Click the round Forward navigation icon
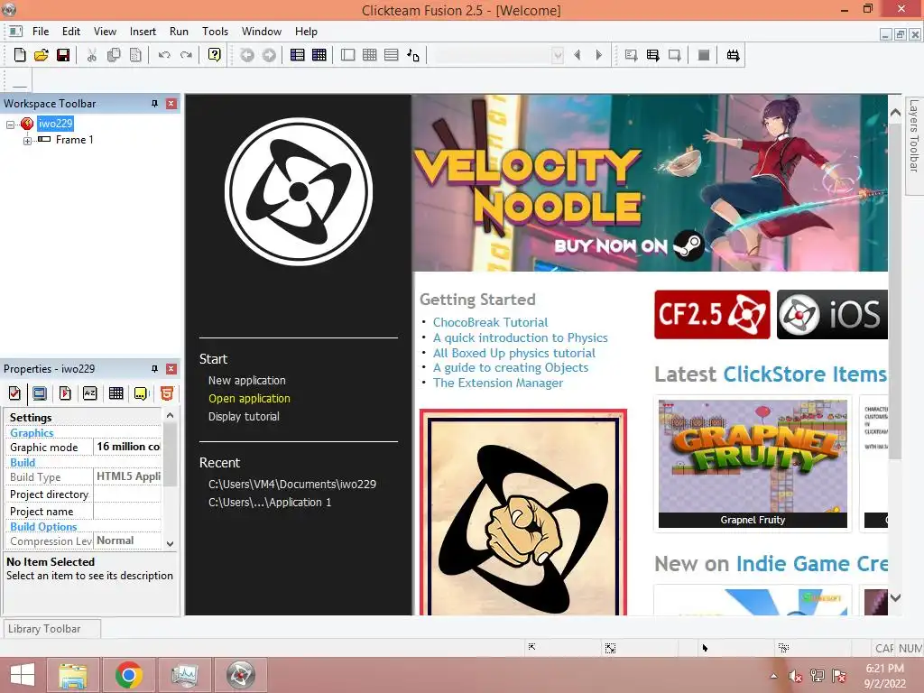 (269, 55)
